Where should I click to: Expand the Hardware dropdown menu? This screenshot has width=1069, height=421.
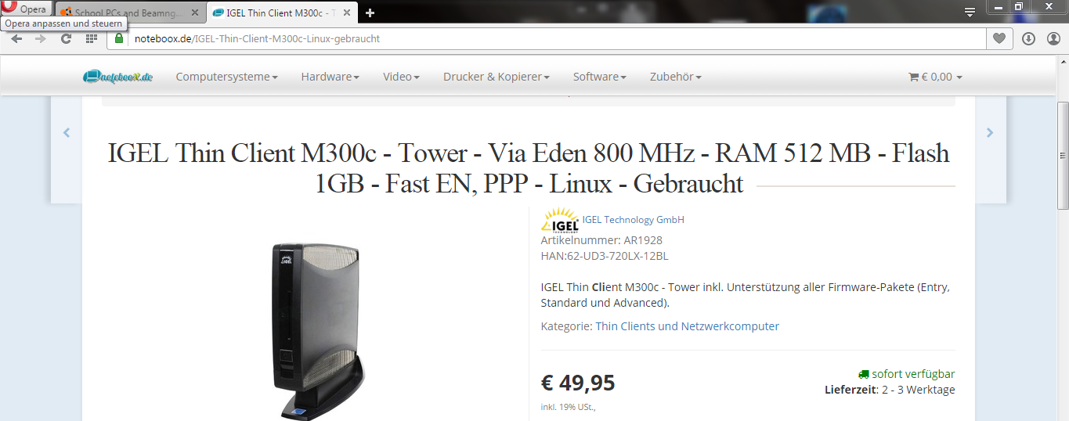(330, 77)
